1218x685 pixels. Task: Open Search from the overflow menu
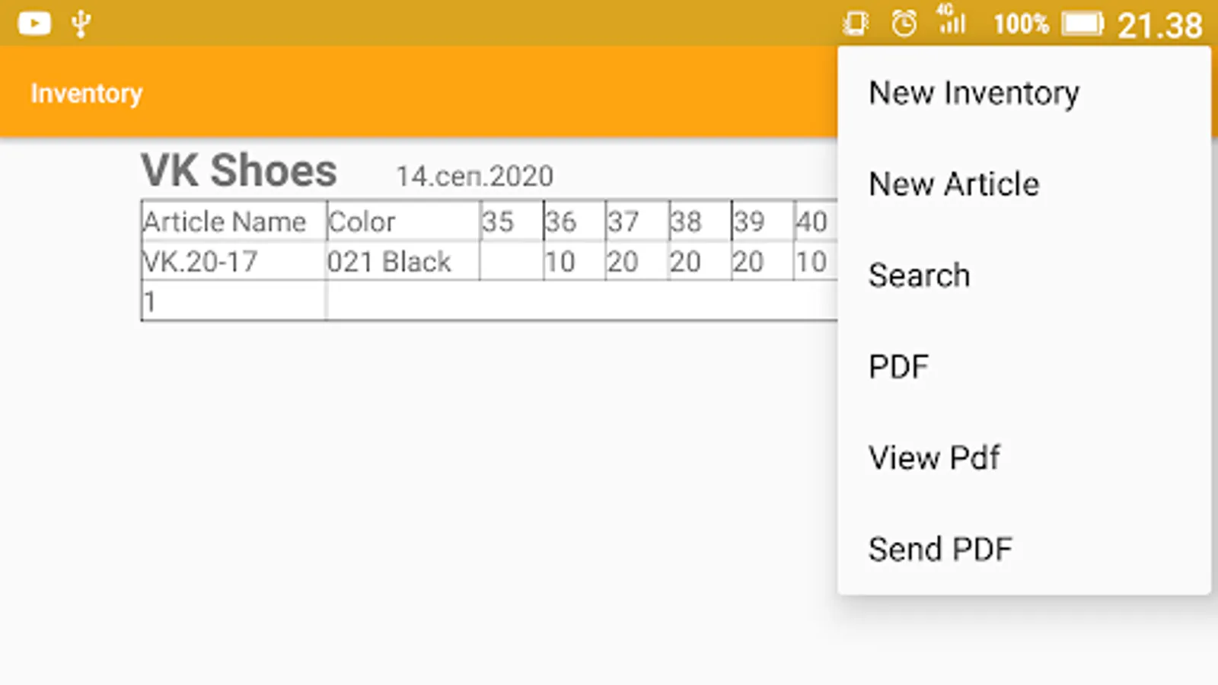tap(919, 276)
